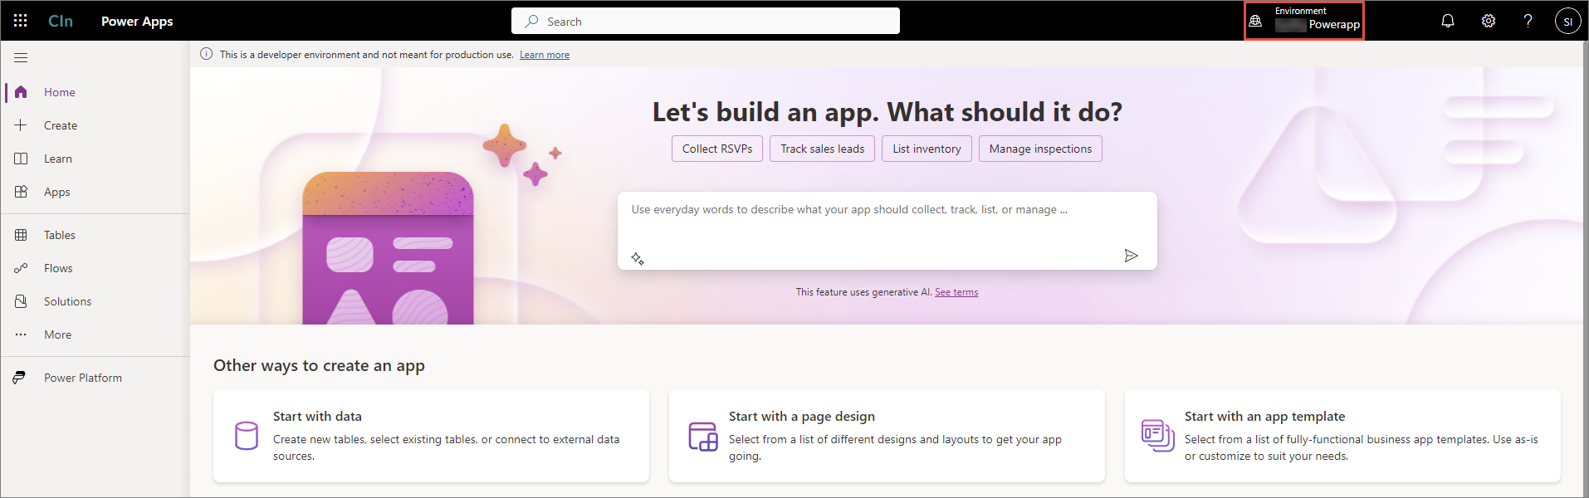Screen dimensions: 1589x498
Task: Open Power Platform in navigation
Action: coord(95,378)
